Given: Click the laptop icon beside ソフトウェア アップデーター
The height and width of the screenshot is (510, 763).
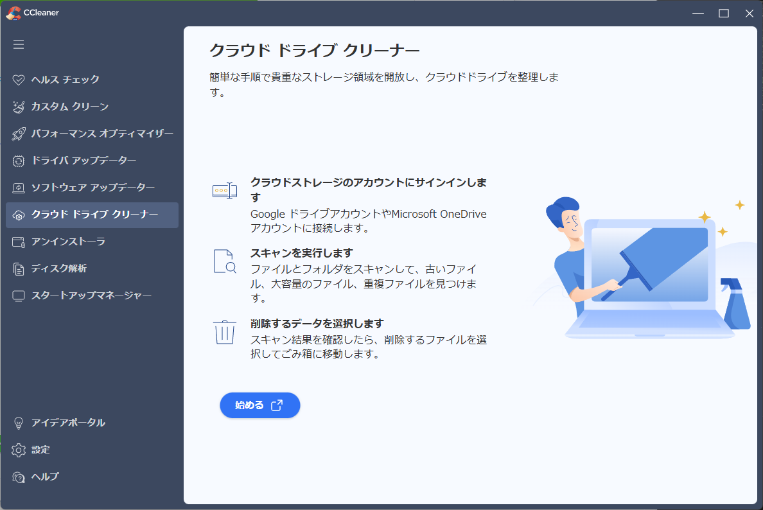Looking at the screenshot, I should [x=19, y=188].
